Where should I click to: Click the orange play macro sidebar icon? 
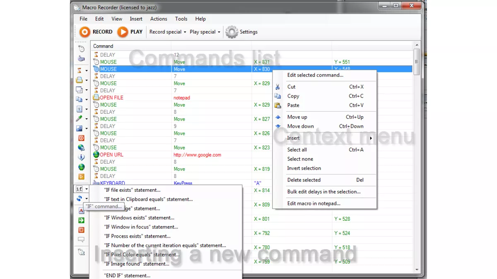click(x=81, y=177)
